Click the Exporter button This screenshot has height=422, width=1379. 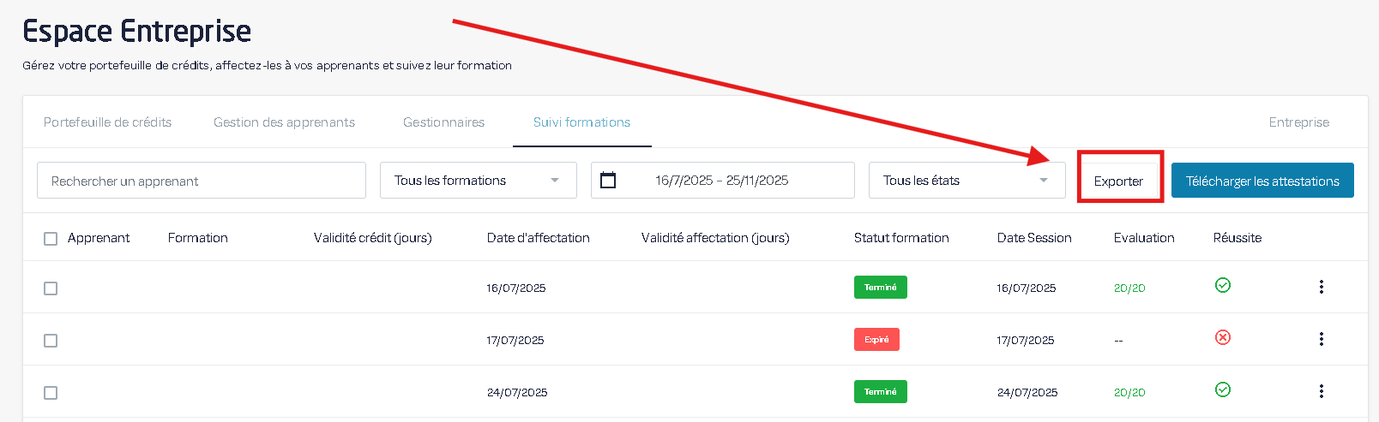click(x=1118, y=181)
